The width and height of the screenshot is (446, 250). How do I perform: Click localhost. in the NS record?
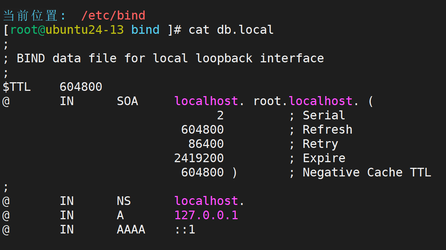pyautogui.click(x=209, y=201)
